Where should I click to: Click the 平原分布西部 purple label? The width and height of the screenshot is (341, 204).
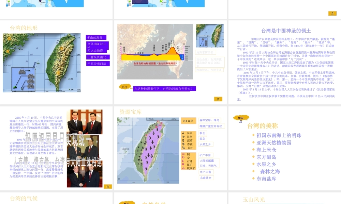[98, 64]
